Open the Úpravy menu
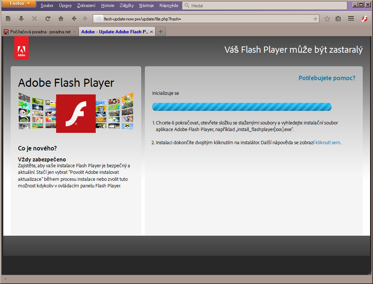This screenshot has height=284, width=373. (x=65, y=5)
